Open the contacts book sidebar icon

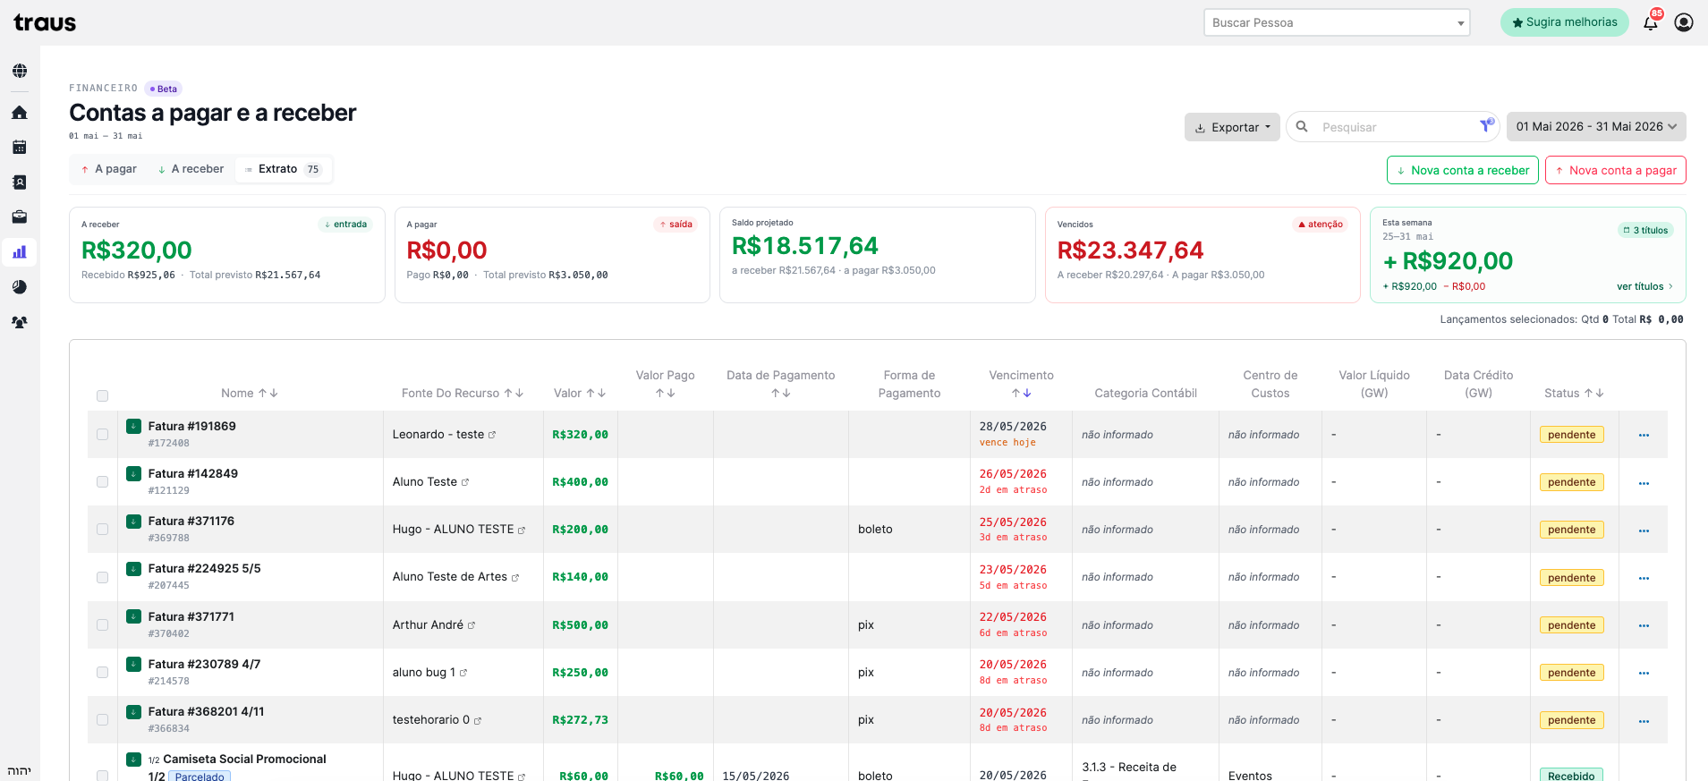[x=19, y=182]
